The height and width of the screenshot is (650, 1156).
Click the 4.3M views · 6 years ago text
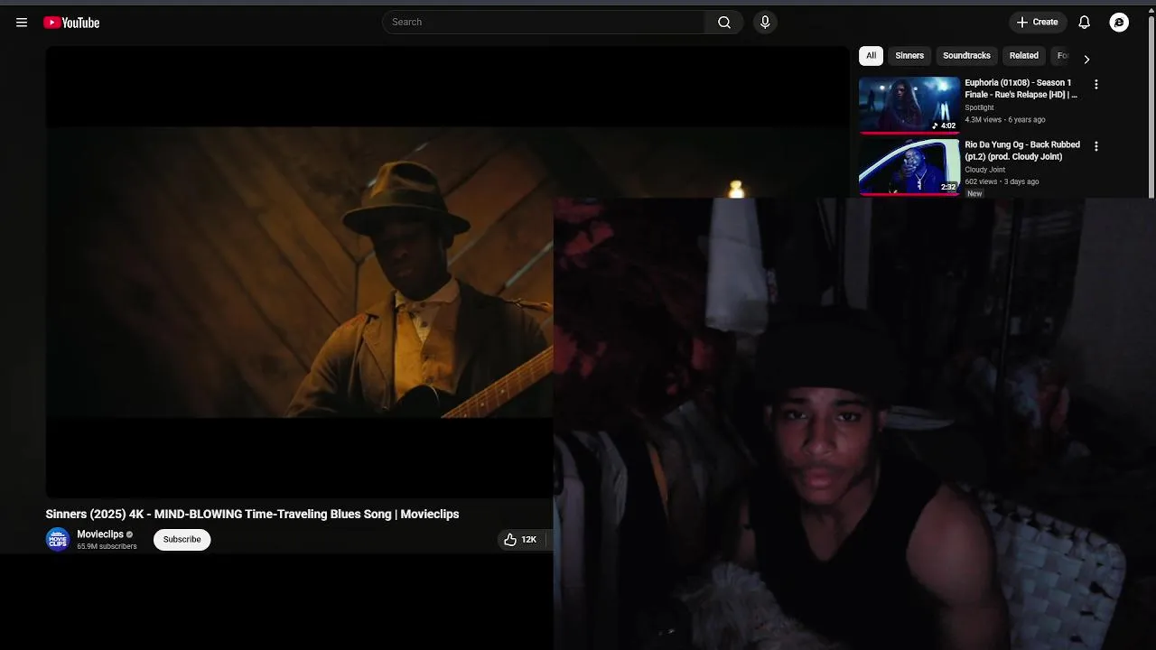click(x=1005, y=119)
